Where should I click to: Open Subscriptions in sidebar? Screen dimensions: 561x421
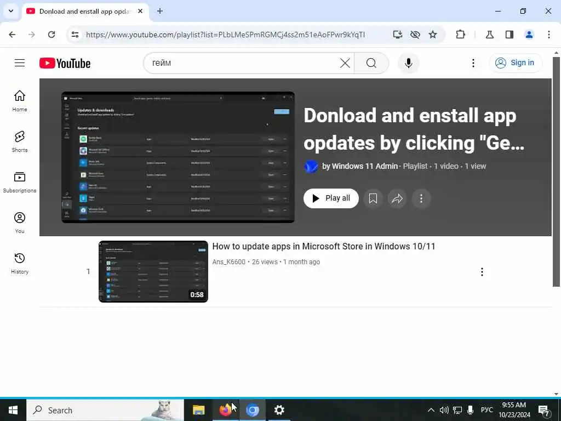tap(20, 182)
